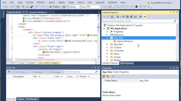Click the split editor icon above the scrollbar
181x101 pixels.
click(98, 15)
